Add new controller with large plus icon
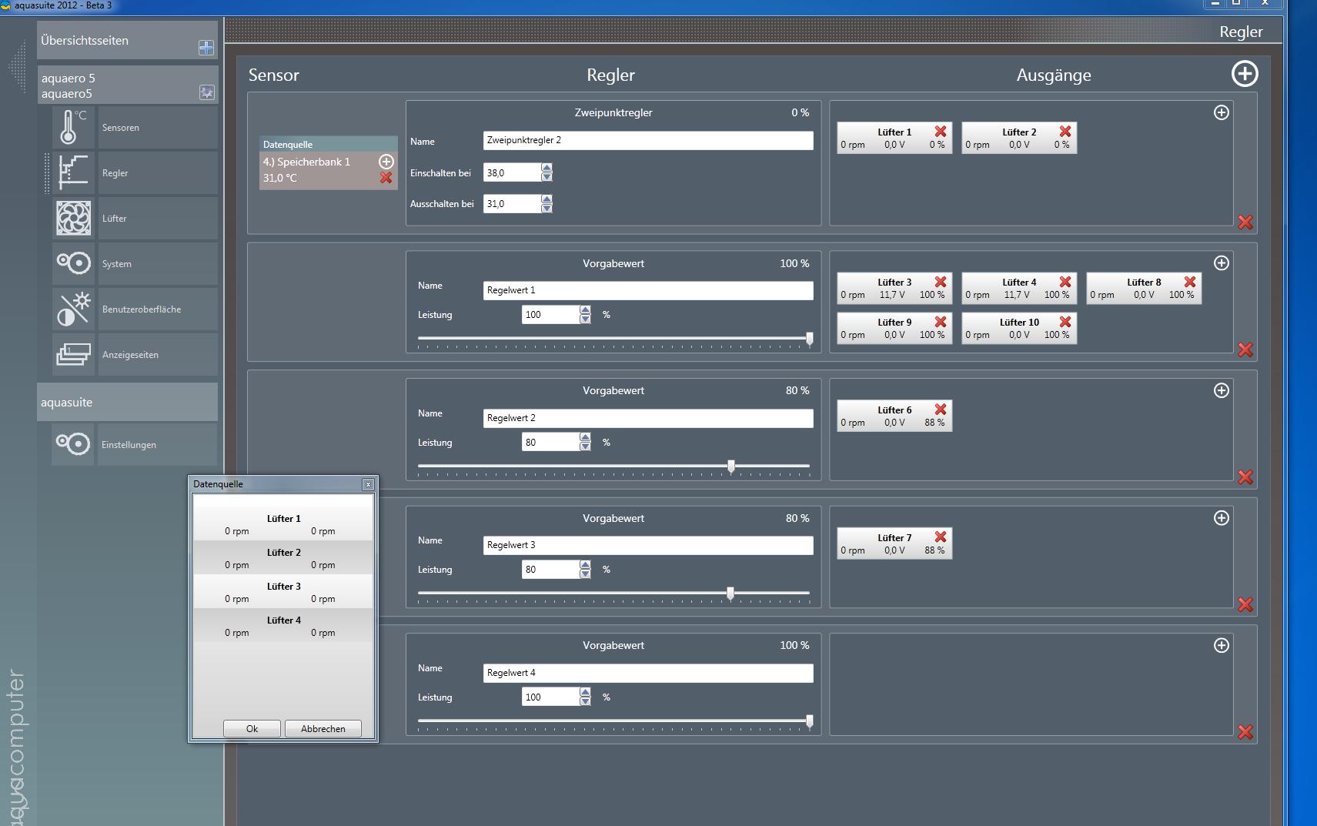1317x826 pixels. click(1244, 74)
